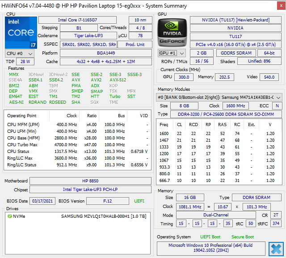
Task: Click the PCIe v4.0 x16 interface field
Action: click(x=236, y=45)
